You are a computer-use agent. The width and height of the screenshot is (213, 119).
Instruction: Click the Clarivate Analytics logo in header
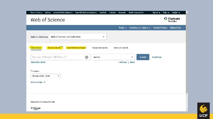pyautogui.click(x=172, y=20)
